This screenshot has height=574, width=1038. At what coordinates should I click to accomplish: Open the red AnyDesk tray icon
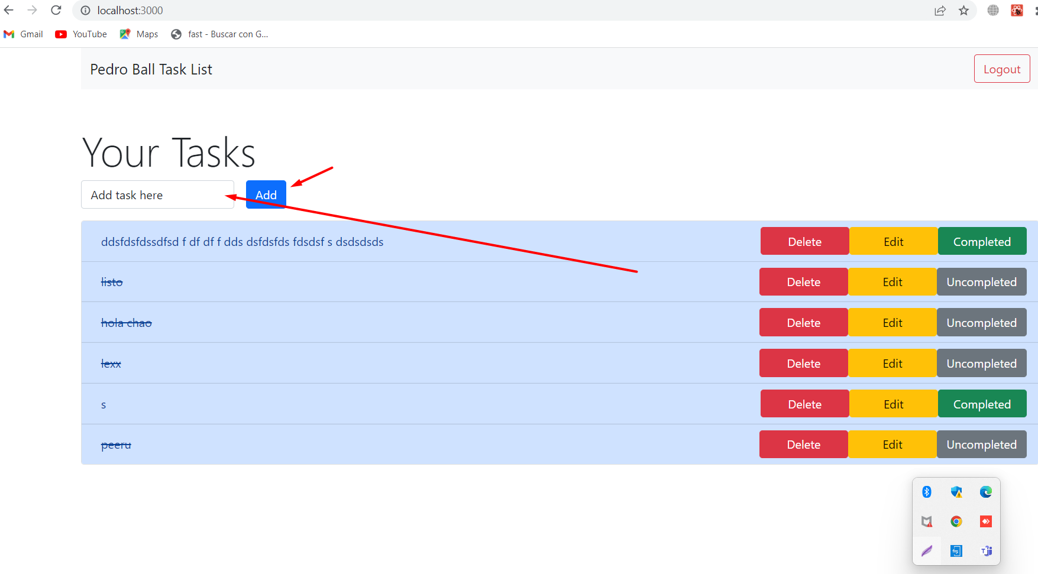coord(986,521)
